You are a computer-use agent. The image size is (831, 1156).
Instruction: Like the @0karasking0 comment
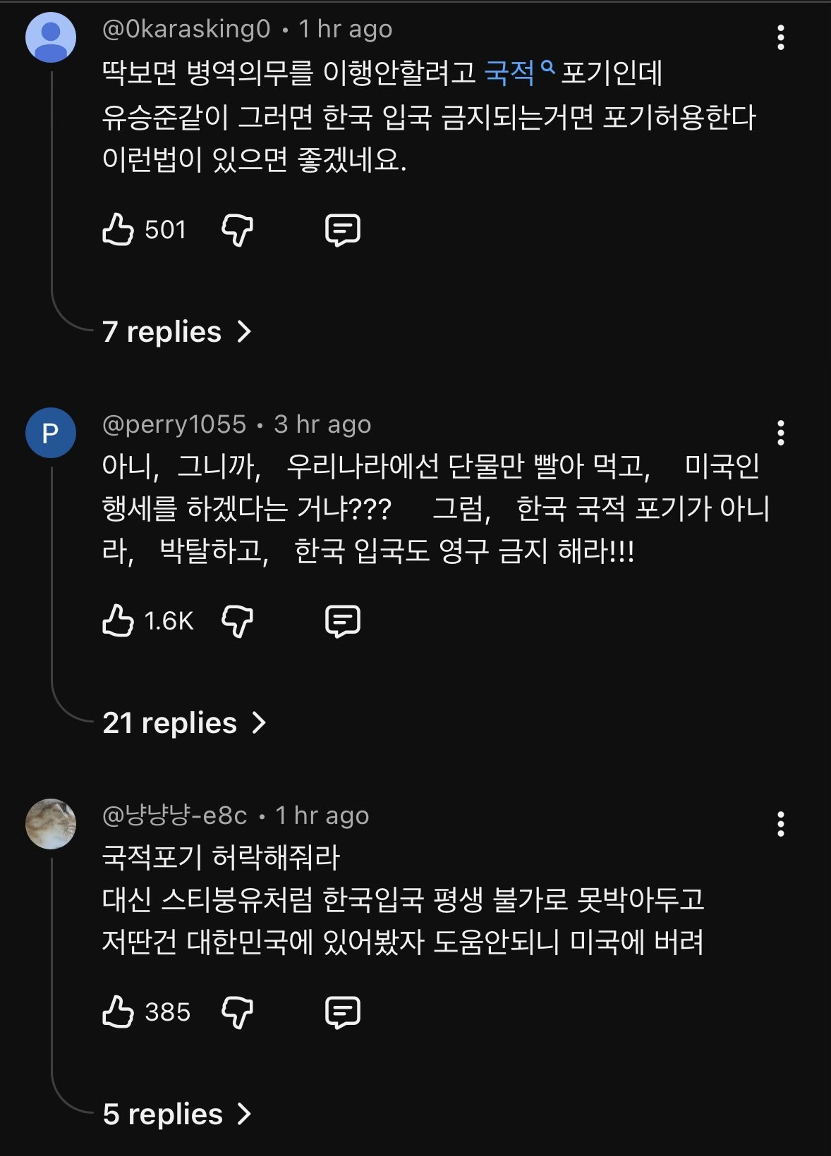(x=119, y=230)
